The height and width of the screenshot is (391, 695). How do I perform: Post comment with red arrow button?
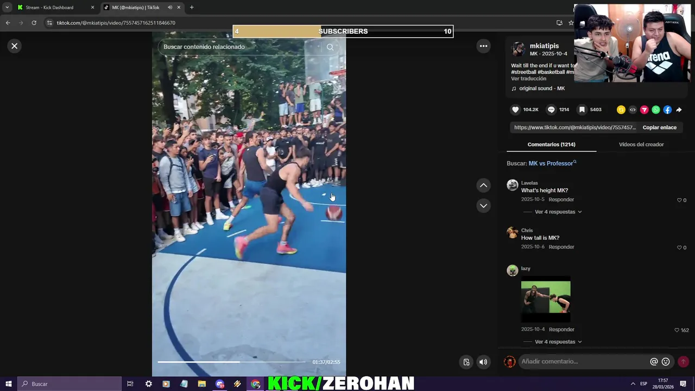coord(683,362)
